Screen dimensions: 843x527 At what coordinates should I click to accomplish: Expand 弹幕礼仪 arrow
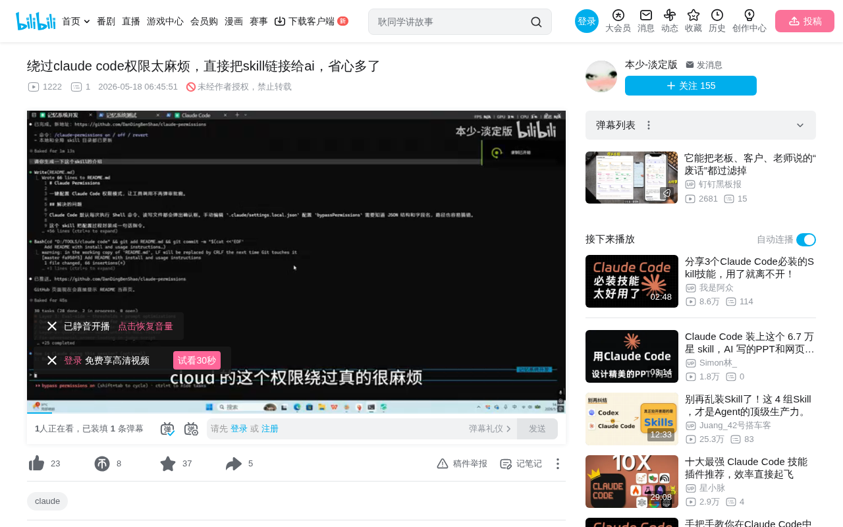point(508,429)
